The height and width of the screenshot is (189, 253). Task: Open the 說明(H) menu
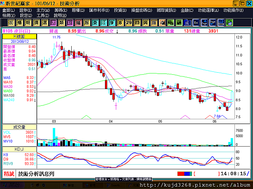60,16
